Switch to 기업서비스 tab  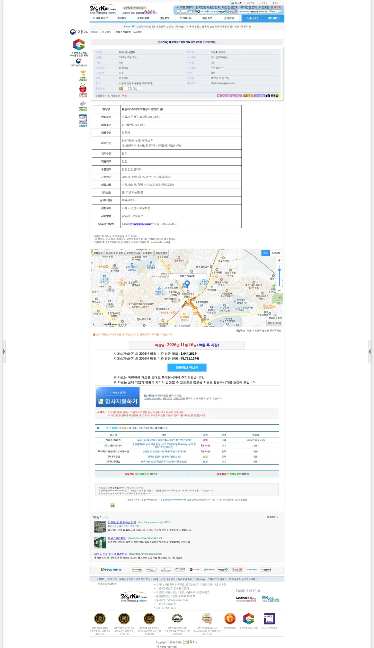[x=252, y=18]
